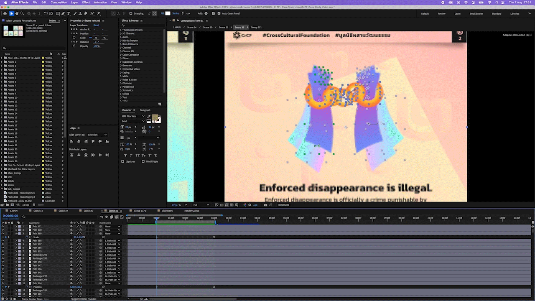Image resolution: width=535 pixels, height=301 pixels.
Task: Select the Brush tool
Action: pos(75,13)
